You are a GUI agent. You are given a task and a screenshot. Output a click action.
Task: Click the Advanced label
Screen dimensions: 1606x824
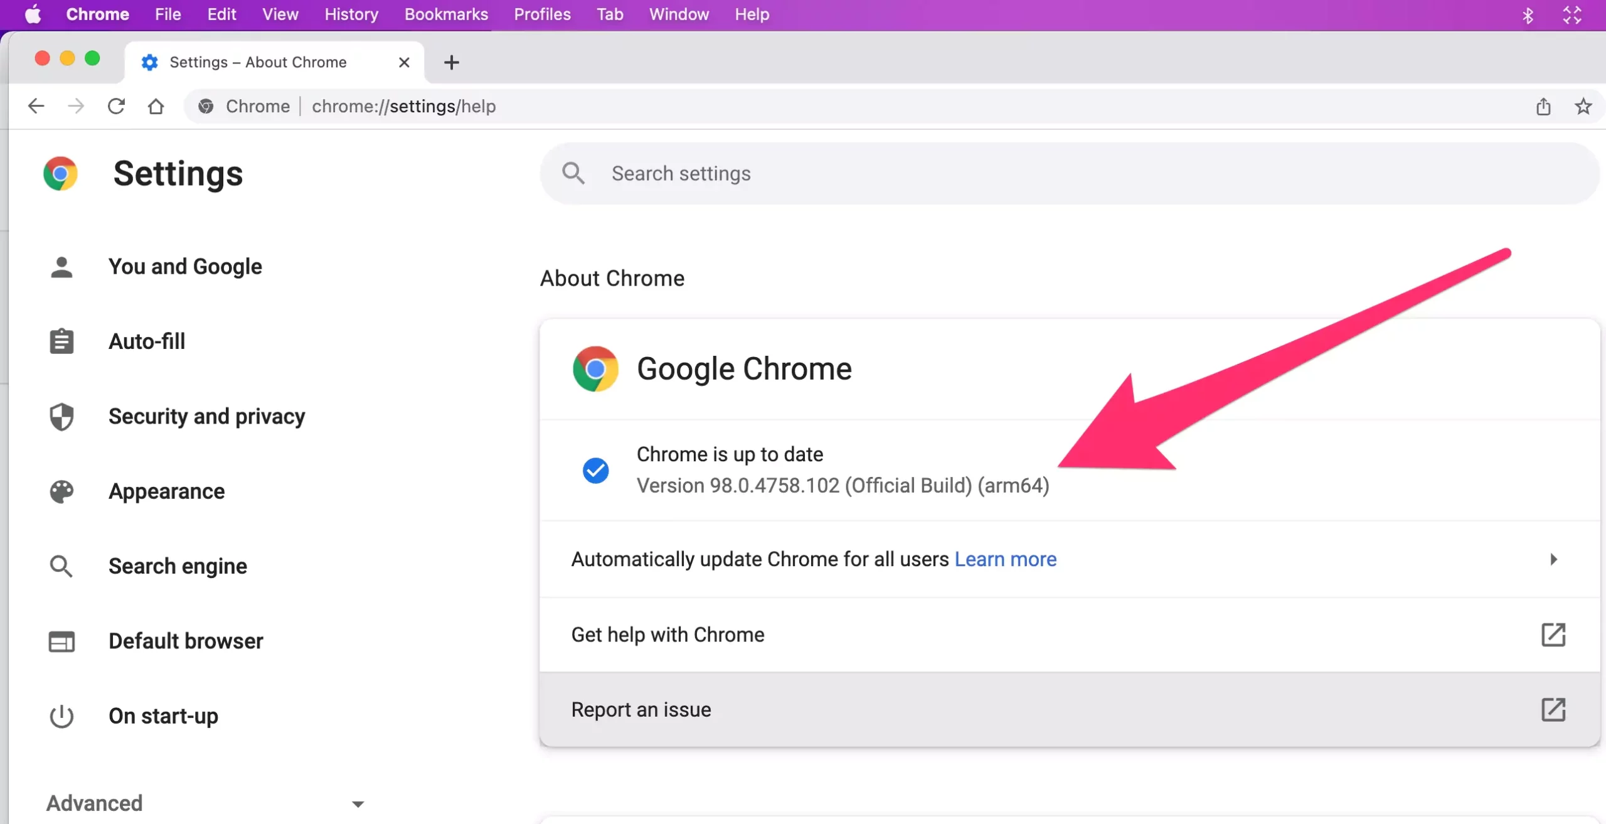click(95, 803)
